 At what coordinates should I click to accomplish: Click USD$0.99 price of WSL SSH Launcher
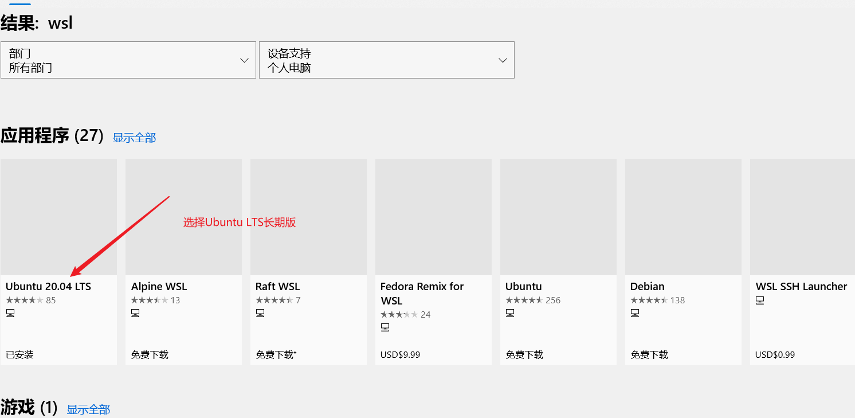pyautogui.click(x=775, y=355)
